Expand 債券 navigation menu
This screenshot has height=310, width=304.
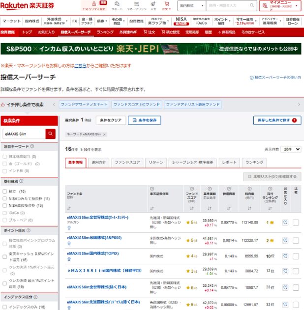point(102,21)
